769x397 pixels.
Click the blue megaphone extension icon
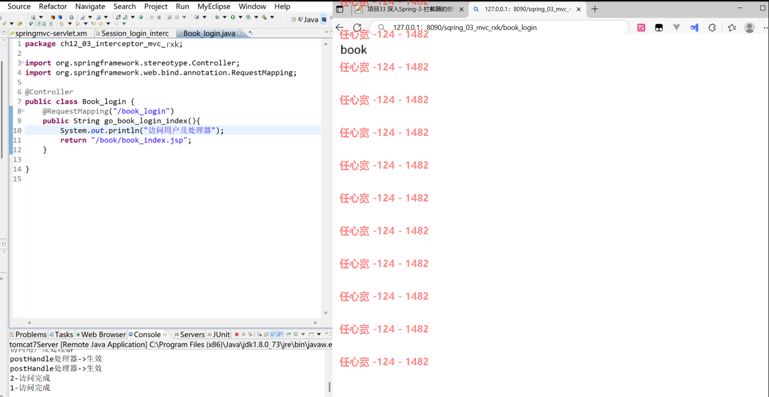tap(694, 28)
